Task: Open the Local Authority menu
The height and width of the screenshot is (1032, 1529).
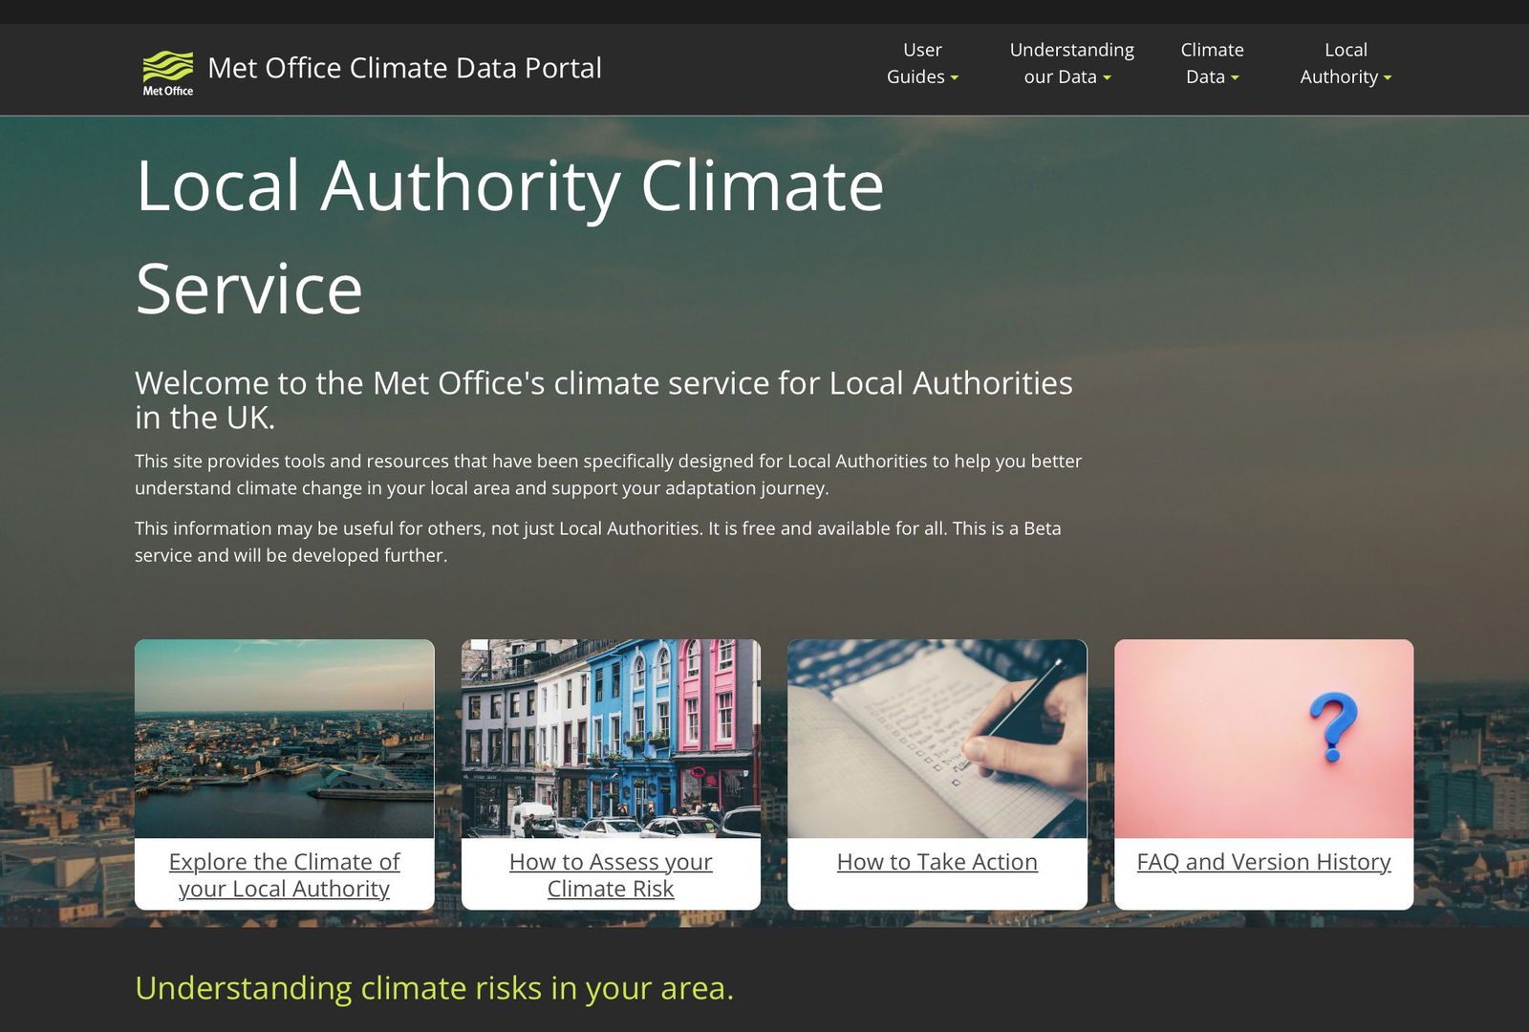Action: (x=1345, y=63)
